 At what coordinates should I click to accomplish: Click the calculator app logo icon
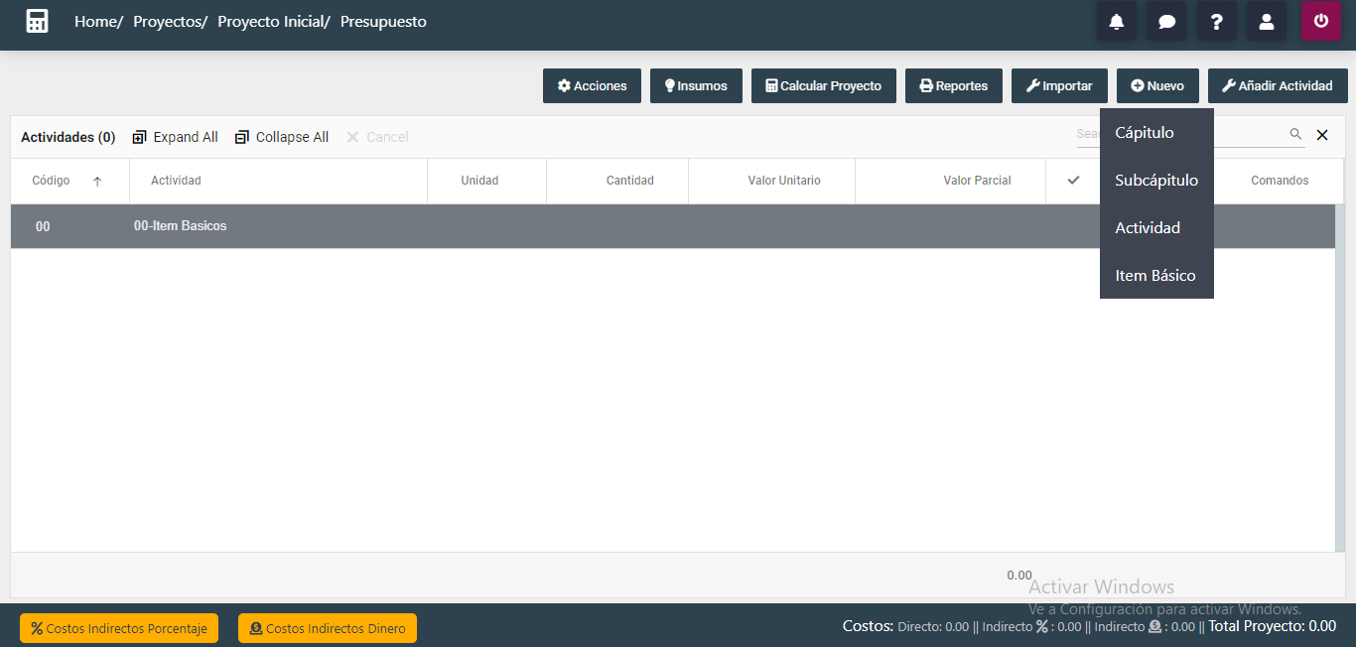coord(37,21)
